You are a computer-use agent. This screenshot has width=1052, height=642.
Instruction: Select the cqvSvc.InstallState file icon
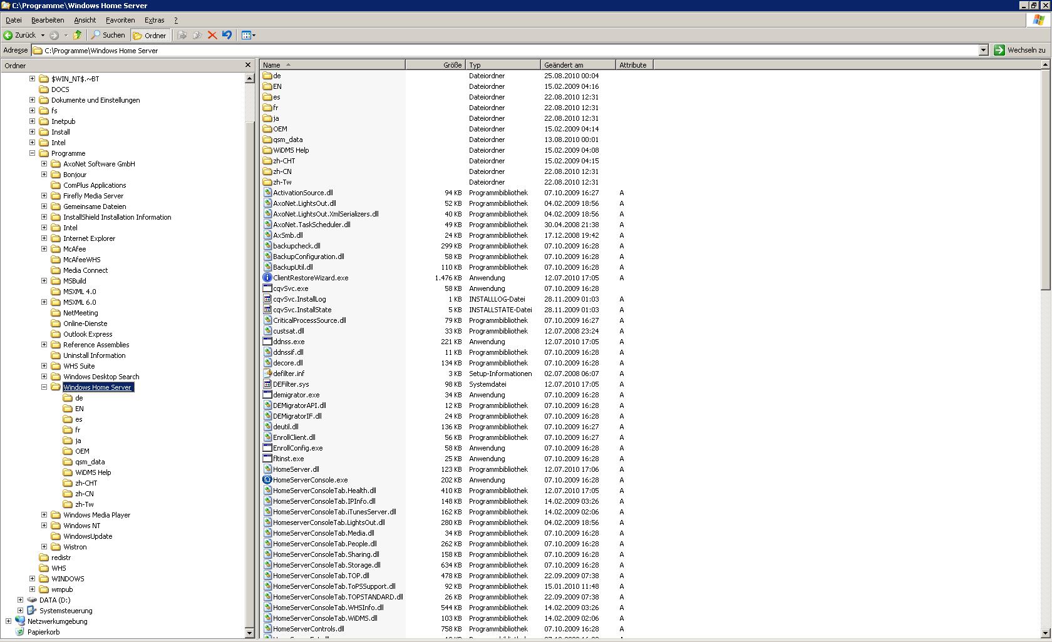267,310
